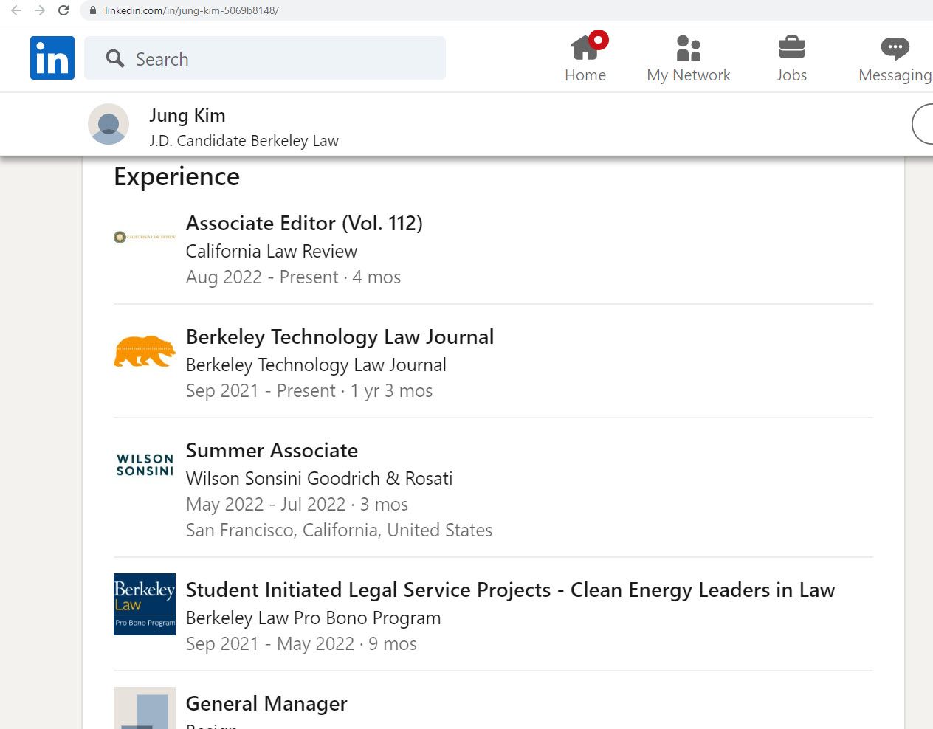Open the Summer Associate position title
The height and width of the screenshot is (729, 933).
(272, 450)
